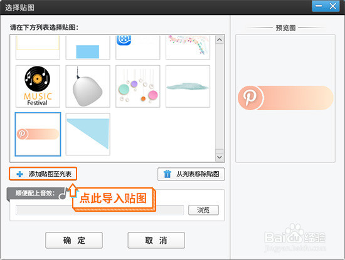Image resolution: width=345 pixels, height=260 pixels.
Task: Click the blue plus icon to add sticker
Action: pyautogui.click(x=19, y=174)
